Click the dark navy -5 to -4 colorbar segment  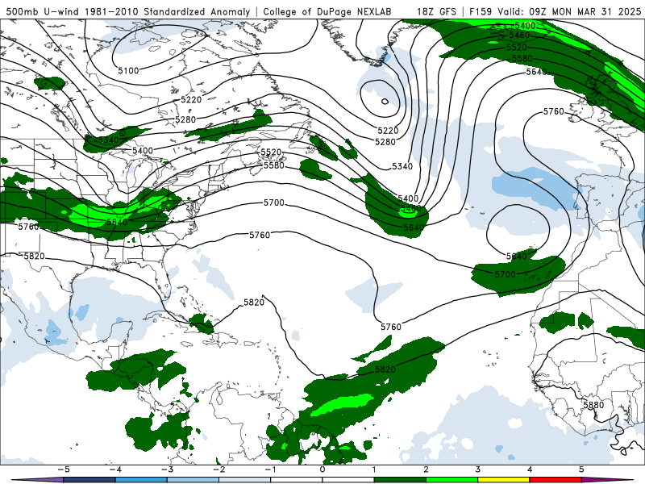coord(89,480)
